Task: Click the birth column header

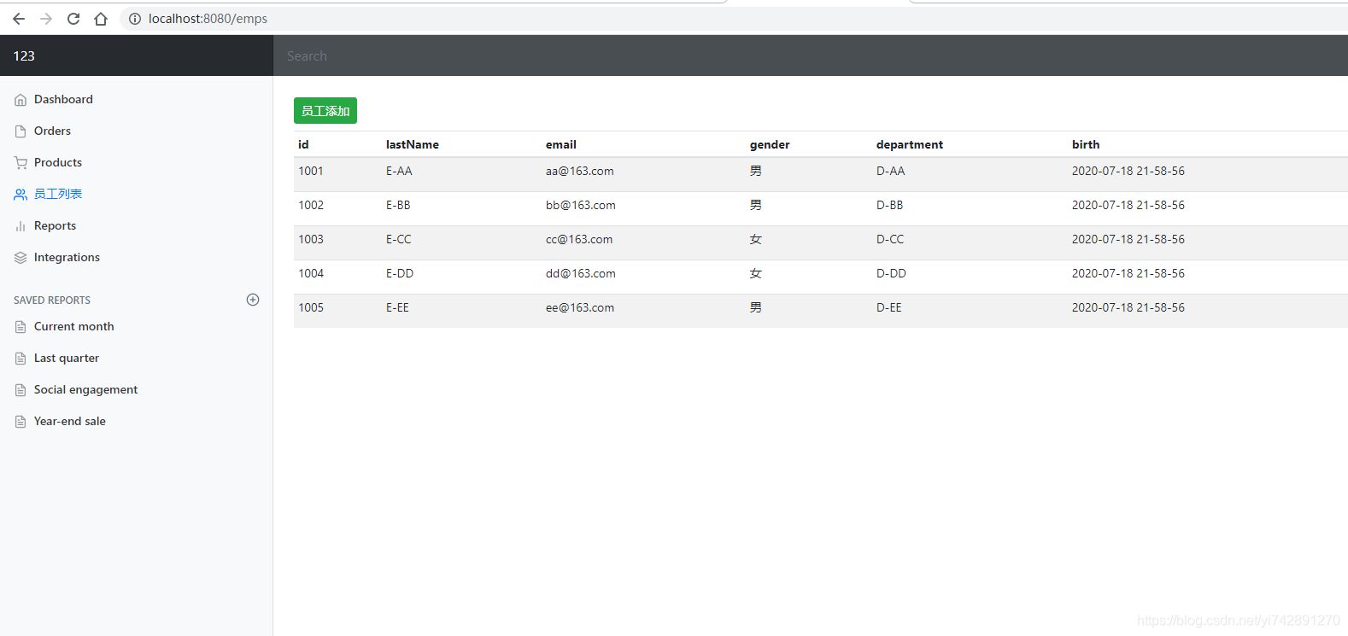Action: tap(1086, 144)
